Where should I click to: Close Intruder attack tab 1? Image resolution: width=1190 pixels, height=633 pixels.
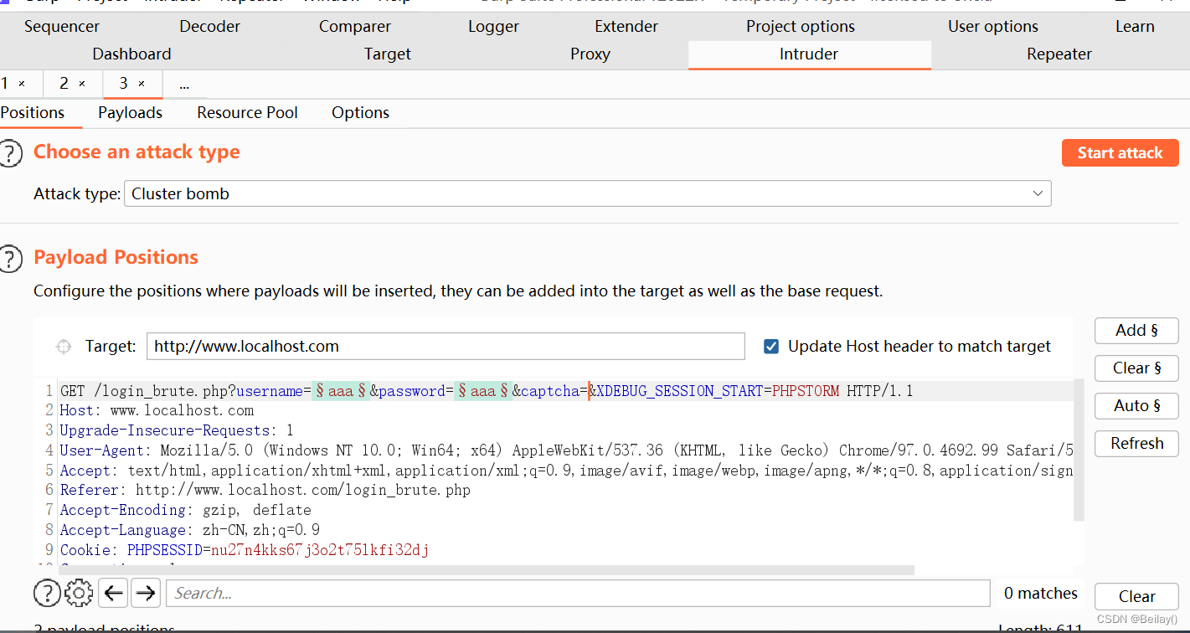[22, 84]
